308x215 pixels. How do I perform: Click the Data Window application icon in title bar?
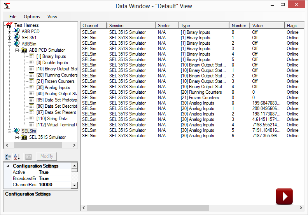(x=7, y=6)
